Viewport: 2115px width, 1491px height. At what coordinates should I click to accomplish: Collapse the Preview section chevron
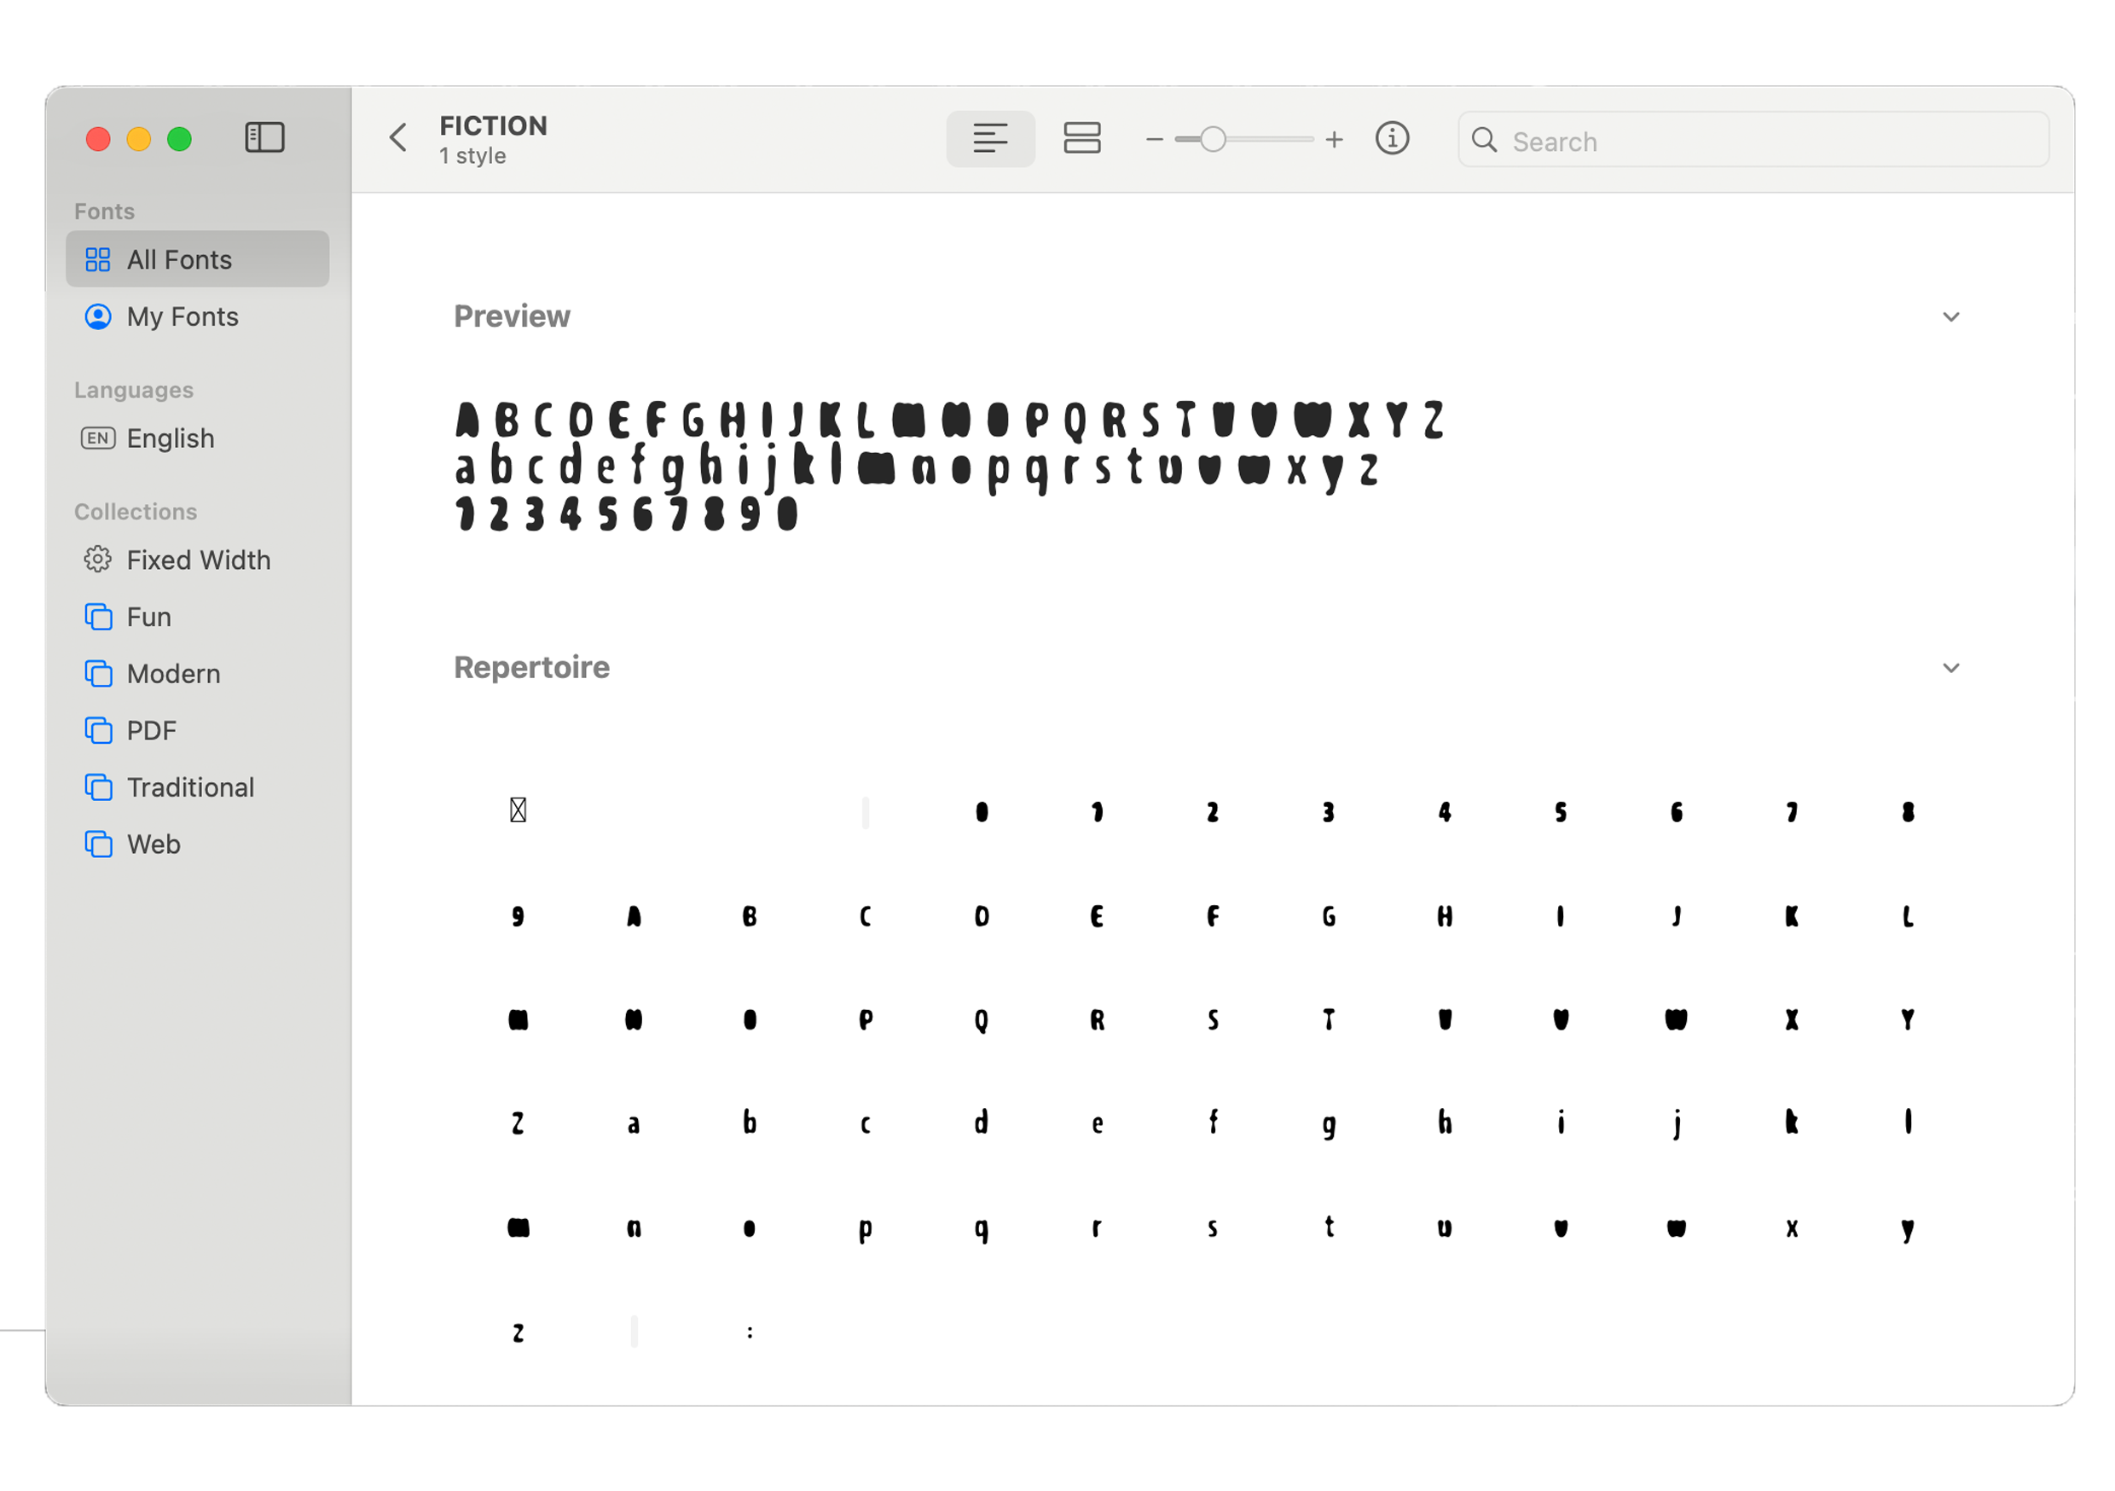click(x=1950, y=317)
